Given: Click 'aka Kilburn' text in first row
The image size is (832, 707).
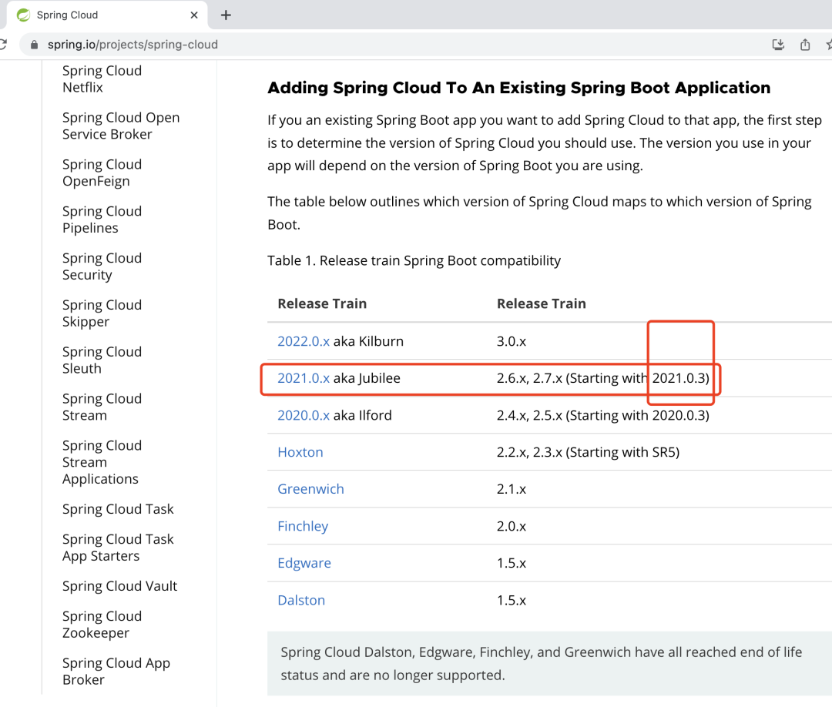Looking at the screenshot, I should click(x=368, y=341).
